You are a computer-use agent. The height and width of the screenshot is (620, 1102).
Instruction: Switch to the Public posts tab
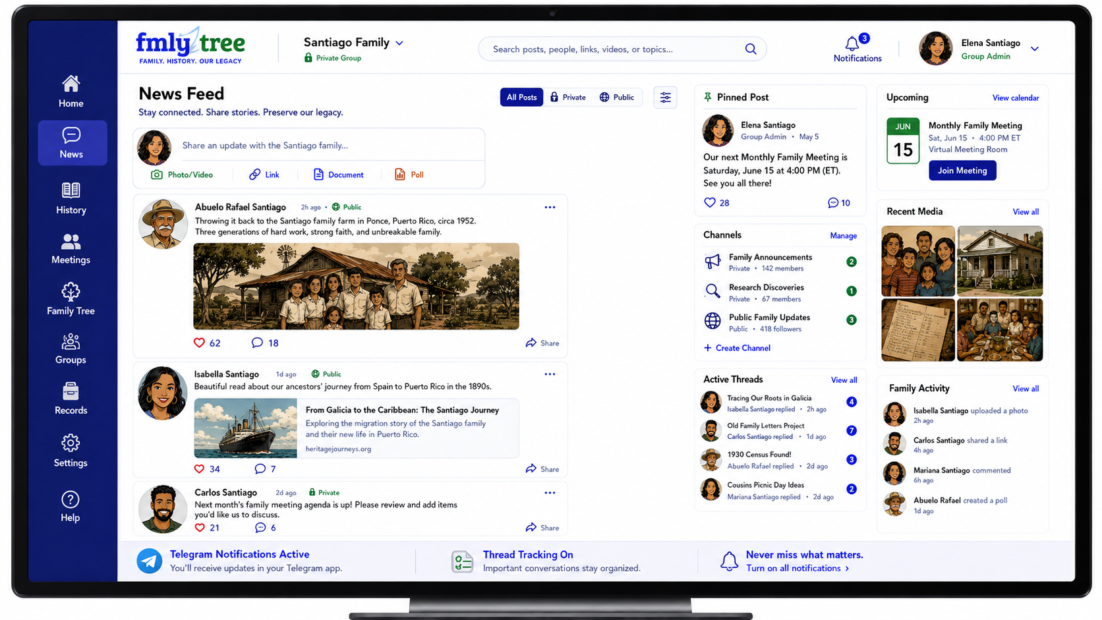point(617,98)
